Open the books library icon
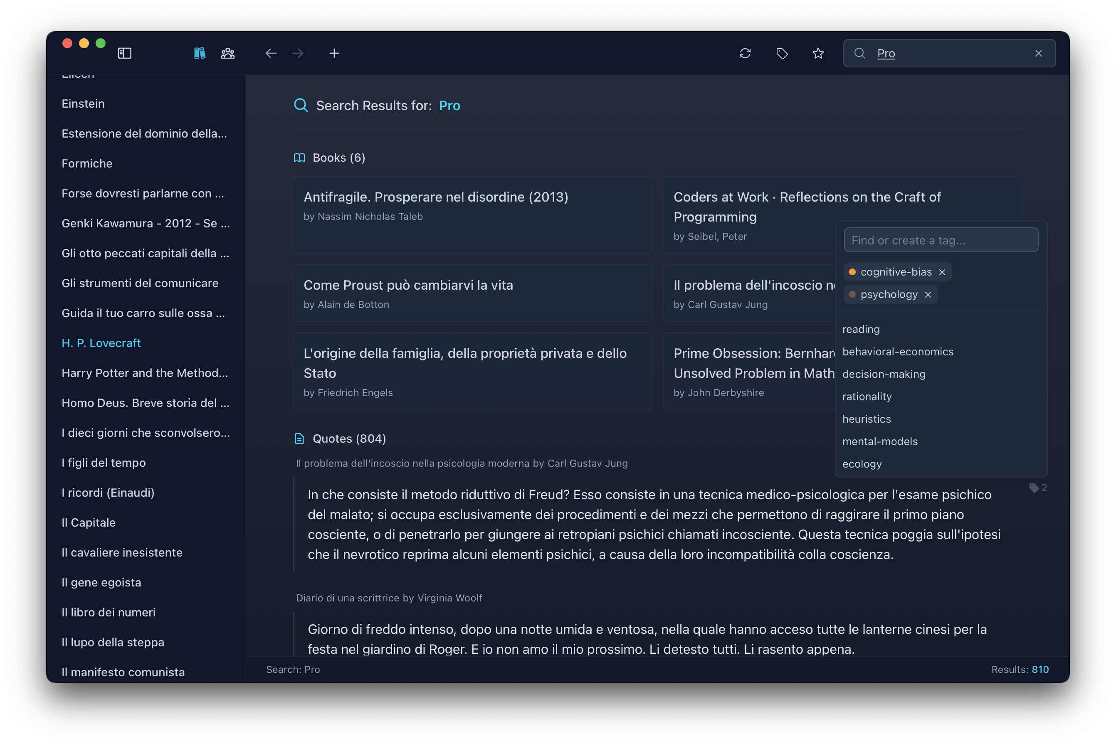The width and height of the screenshot is (1116, 744). tap(200, 53)
